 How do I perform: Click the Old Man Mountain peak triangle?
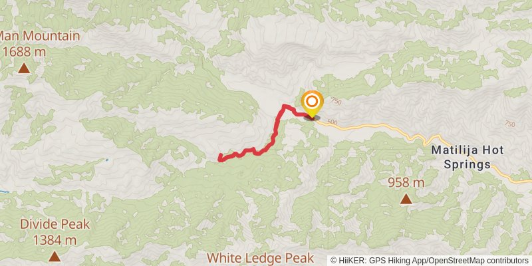[24, 68]
